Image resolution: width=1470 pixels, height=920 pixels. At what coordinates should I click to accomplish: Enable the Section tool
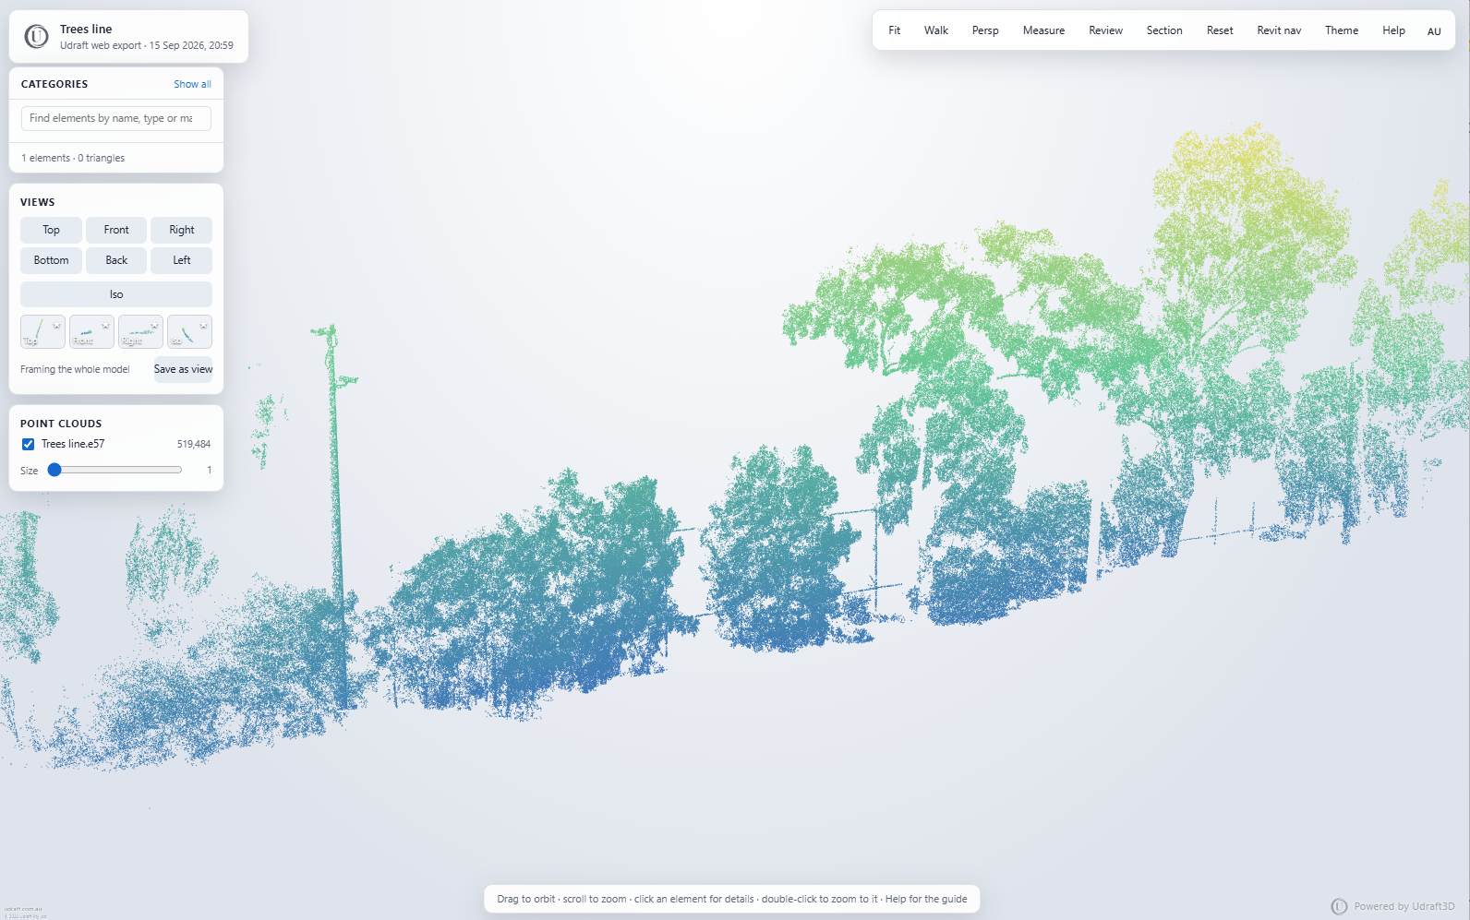pos(1164,30)
